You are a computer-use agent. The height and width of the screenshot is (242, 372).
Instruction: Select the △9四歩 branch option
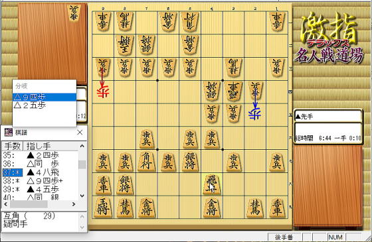point(45,97)
